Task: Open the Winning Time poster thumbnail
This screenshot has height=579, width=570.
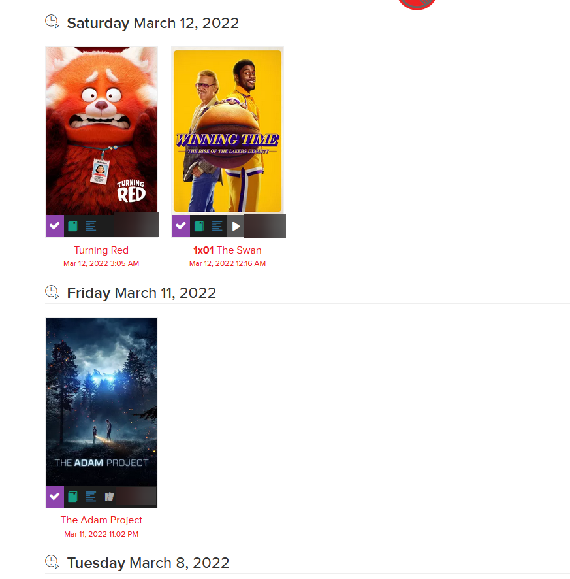Action: pos(228,131)
